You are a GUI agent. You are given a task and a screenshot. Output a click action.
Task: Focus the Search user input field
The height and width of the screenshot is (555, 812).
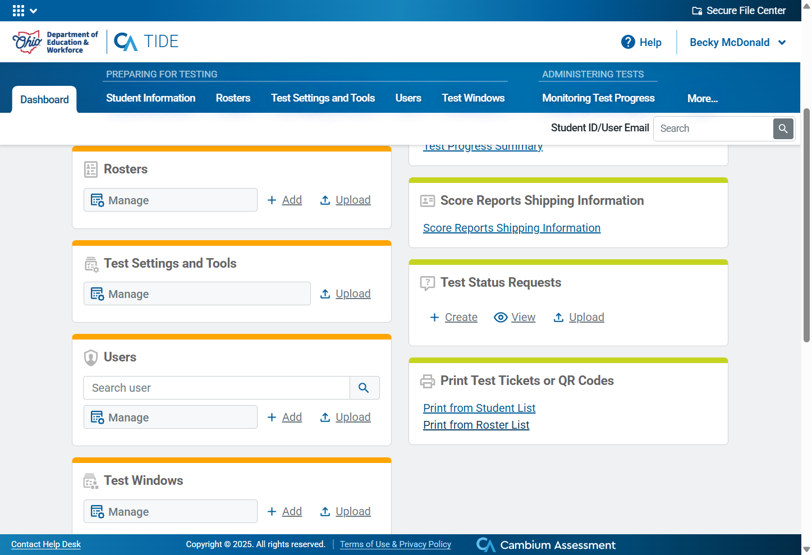pos(217,388)
